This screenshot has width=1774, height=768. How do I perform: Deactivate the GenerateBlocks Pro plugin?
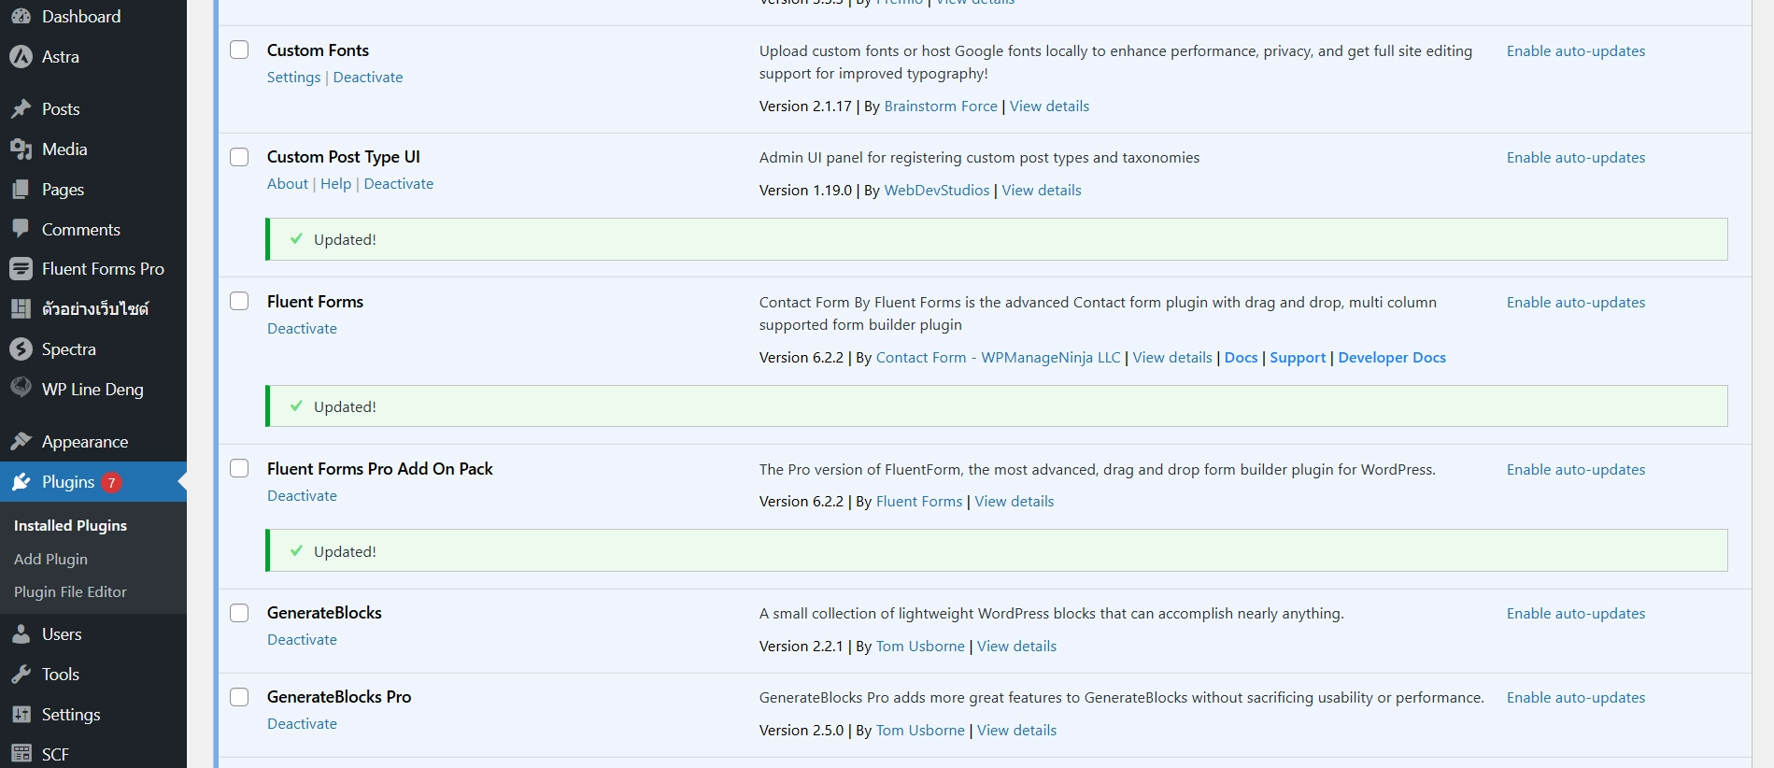click(302, 723)
